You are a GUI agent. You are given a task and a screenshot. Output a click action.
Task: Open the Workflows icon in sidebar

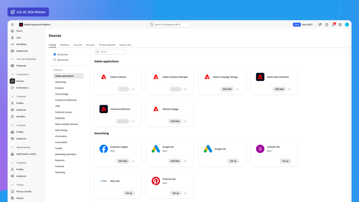pos(12,44)
